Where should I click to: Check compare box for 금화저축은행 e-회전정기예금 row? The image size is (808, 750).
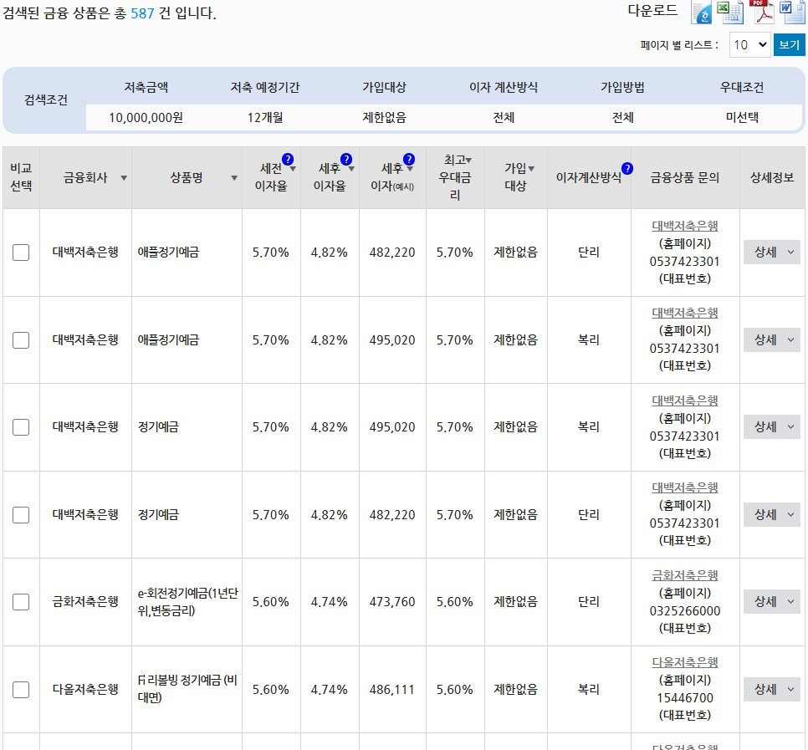pyautogui.click(x=21, y=602)
